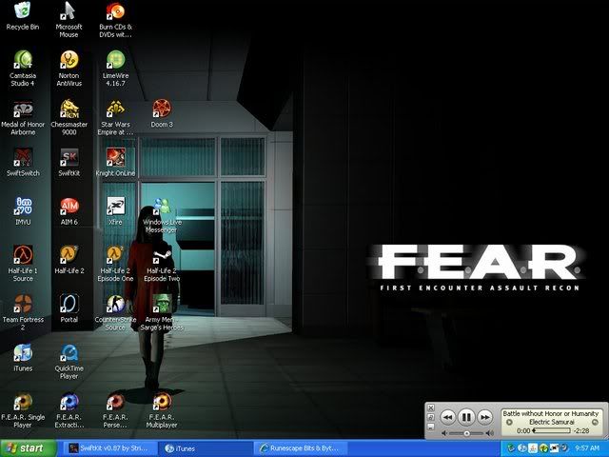The height and width of the screenshot is (457, 609).
Task: Click the bottom button under the restore icon
Action: click(430, 427)
